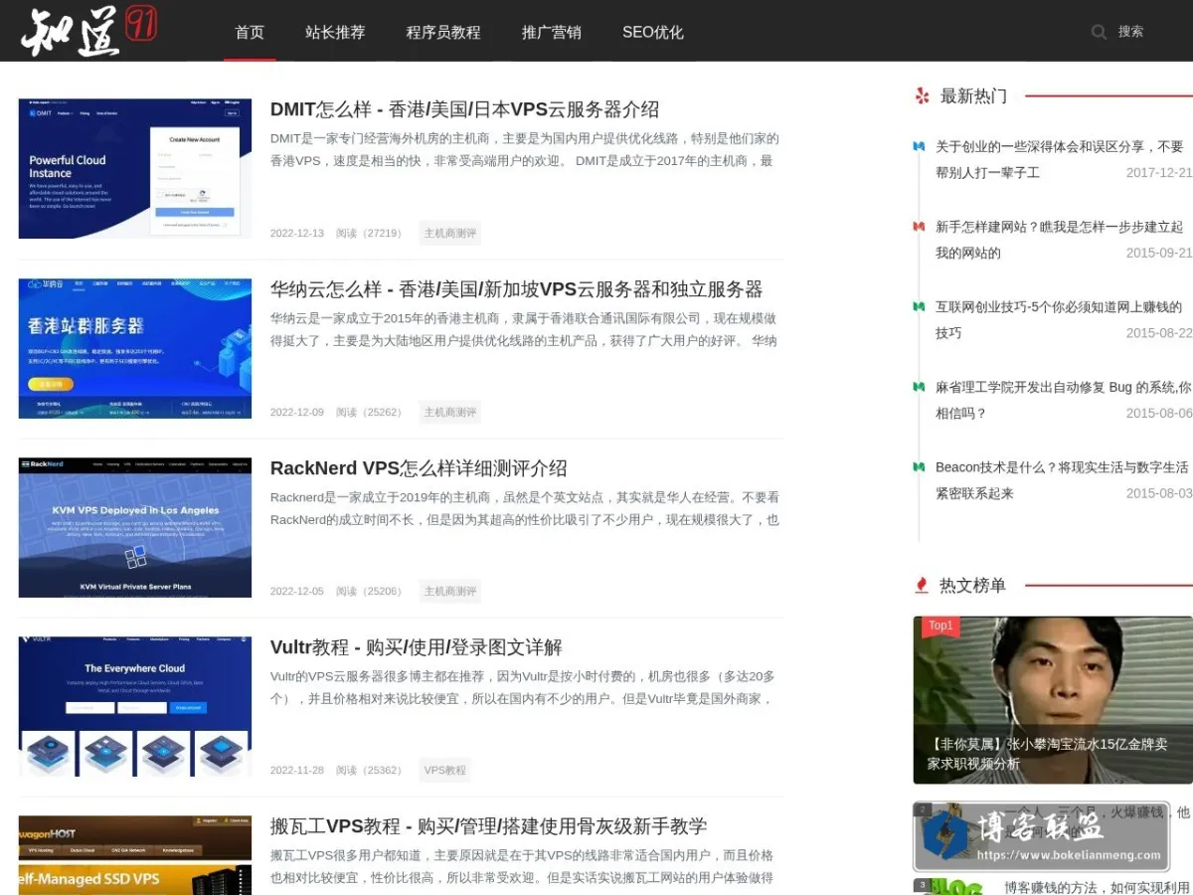Click the search magnifier icon
The width and height of the screenshot is (1193, 895).
(x=1099, y=32)
